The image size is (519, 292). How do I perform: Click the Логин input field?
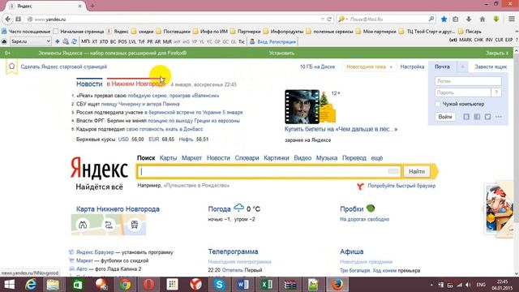[x=468, y=81]
